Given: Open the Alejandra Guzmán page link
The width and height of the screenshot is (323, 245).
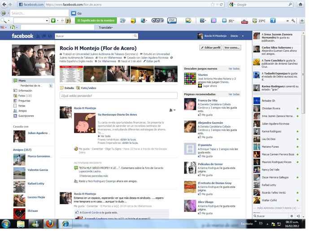Looking at the screenshot, I should (x=210, y=123).
